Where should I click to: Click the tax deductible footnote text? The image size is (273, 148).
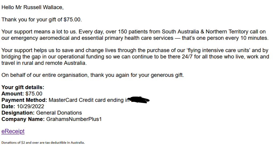(x=43, y=143)
